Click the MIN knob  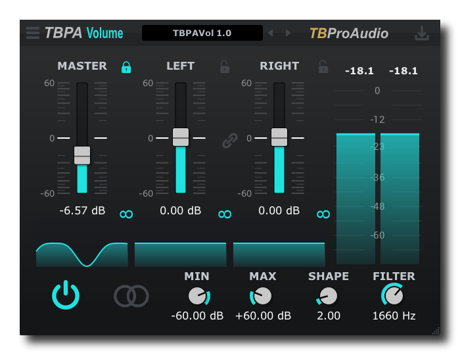pos(197,296)
